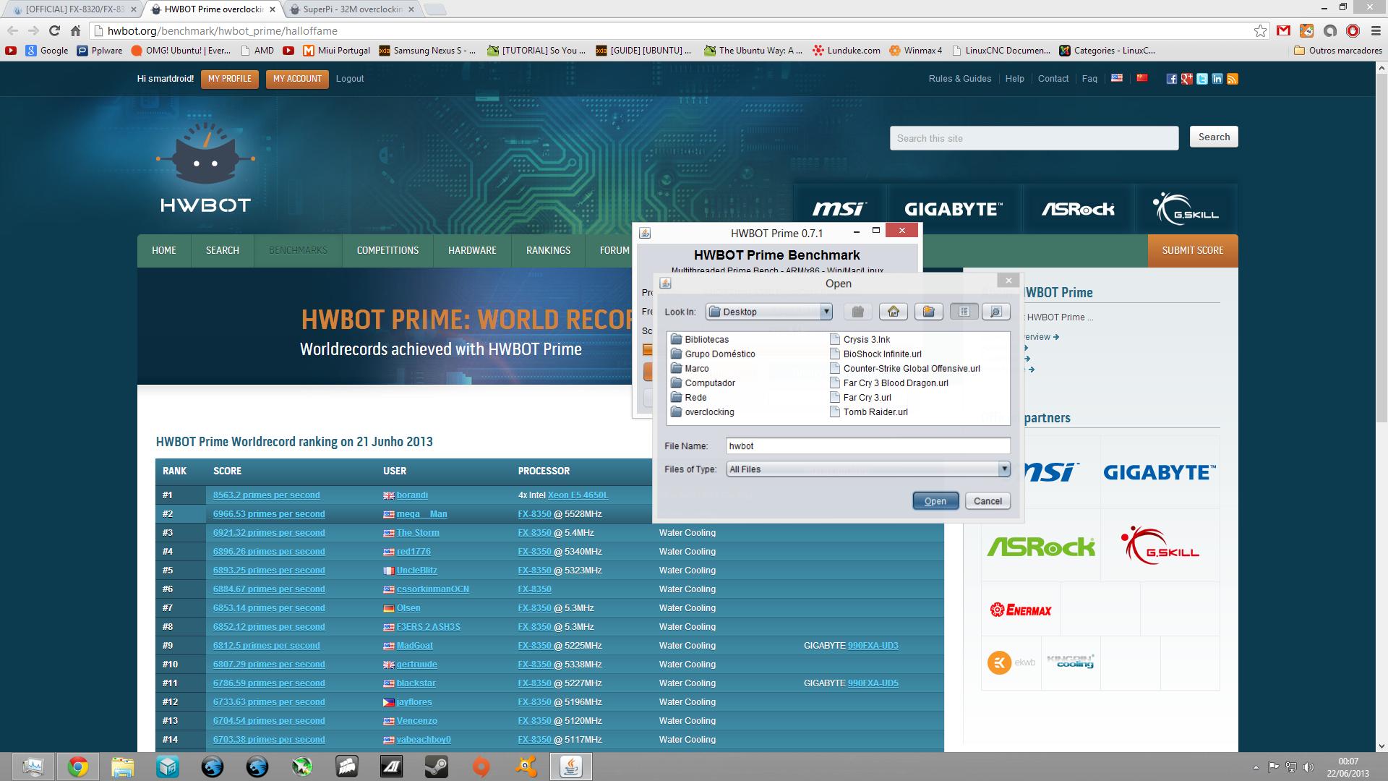Click the MY ACCOUNT button
Image resolution: width=1388 pixels, height=781 pixels.
tap(297, 79)
